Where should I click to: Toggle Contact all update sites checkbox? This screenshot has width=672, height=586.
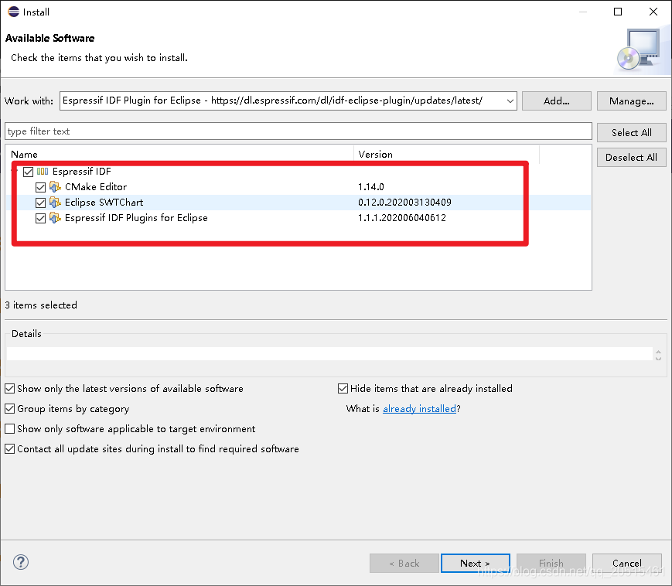point(10,449)
